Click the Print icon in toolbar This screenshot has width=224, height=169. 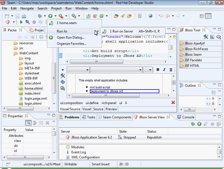(x=24, y=16)
